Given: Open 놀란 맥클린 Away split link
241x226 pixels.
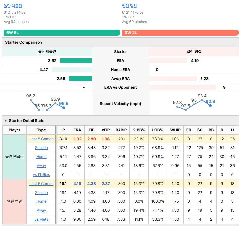Looking at the screenshot, I should pyautogui.click(x=41, y=166).
